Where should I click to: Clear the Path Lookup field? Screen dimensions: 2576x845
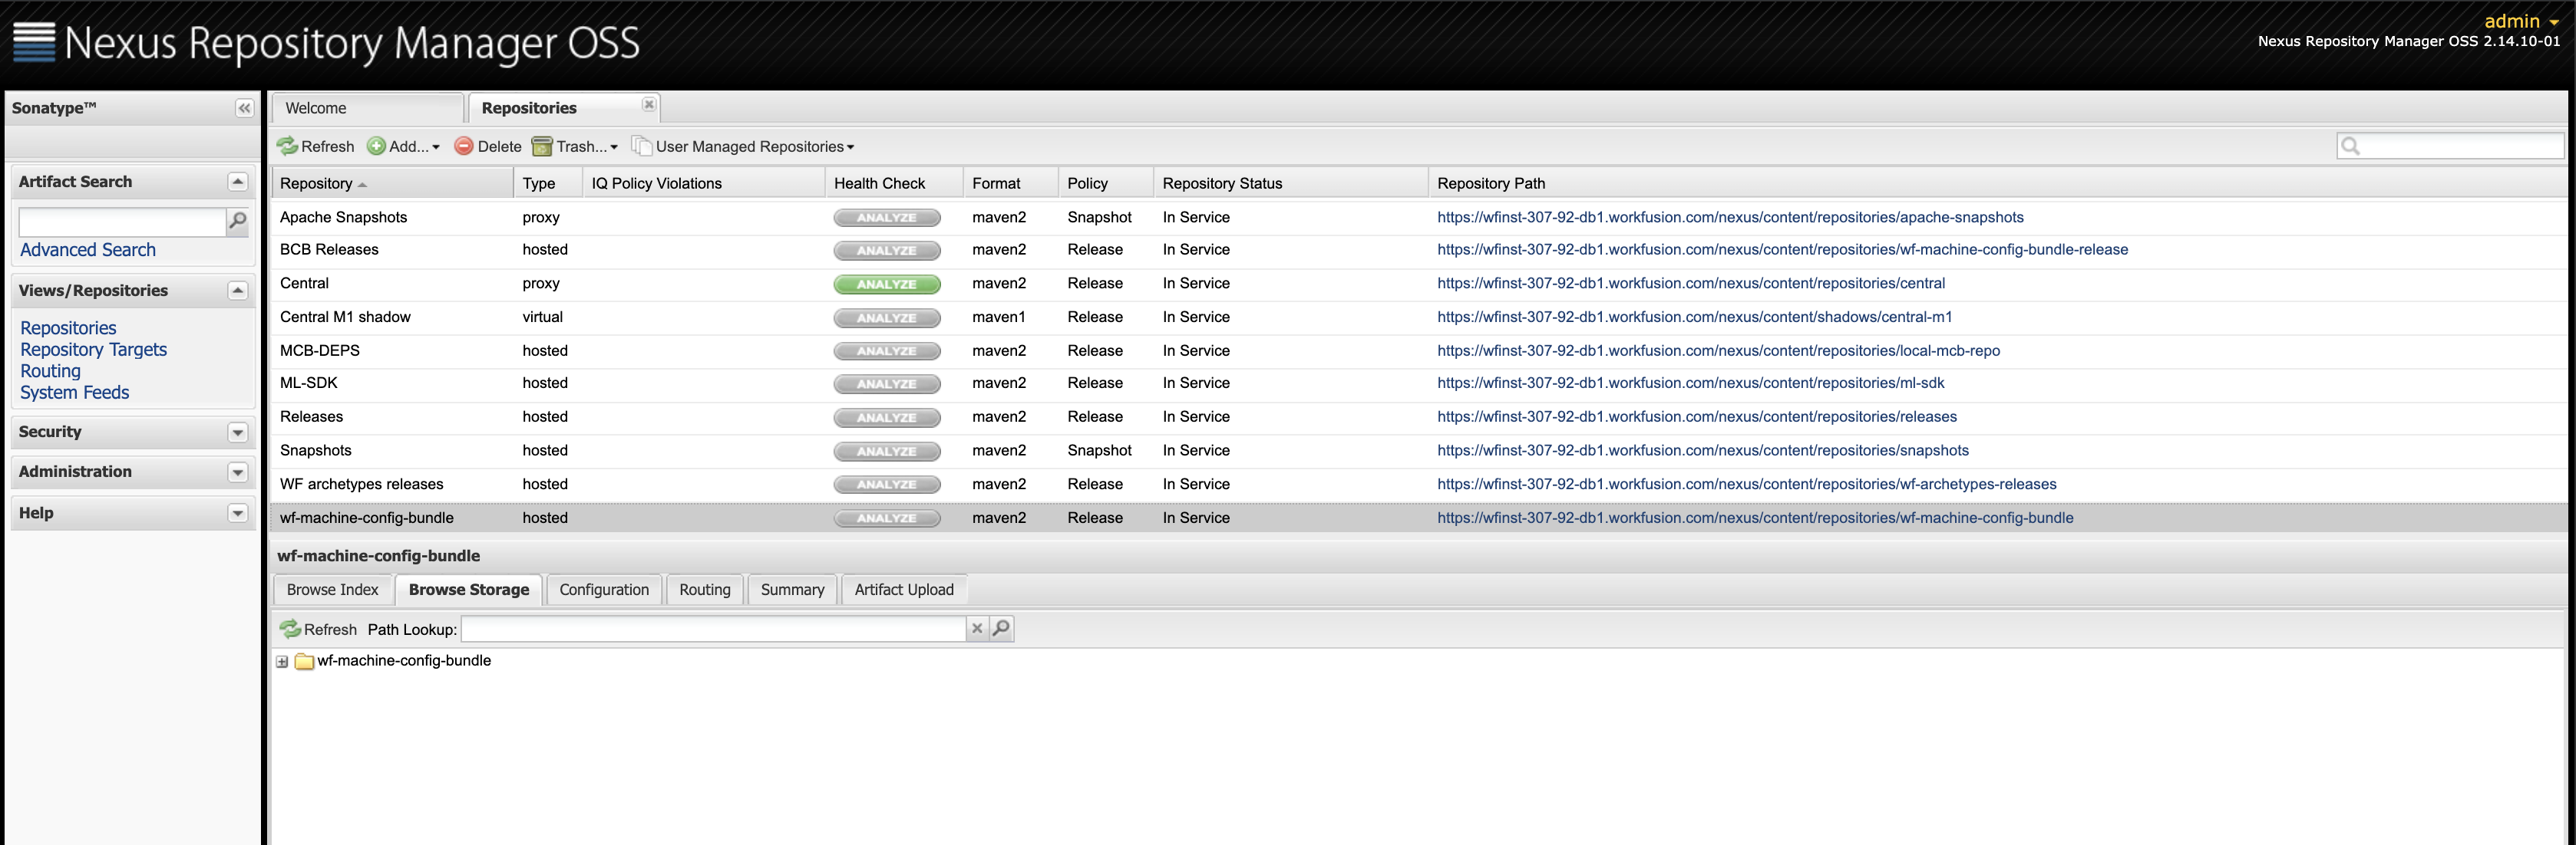click(x=977, y=628)
